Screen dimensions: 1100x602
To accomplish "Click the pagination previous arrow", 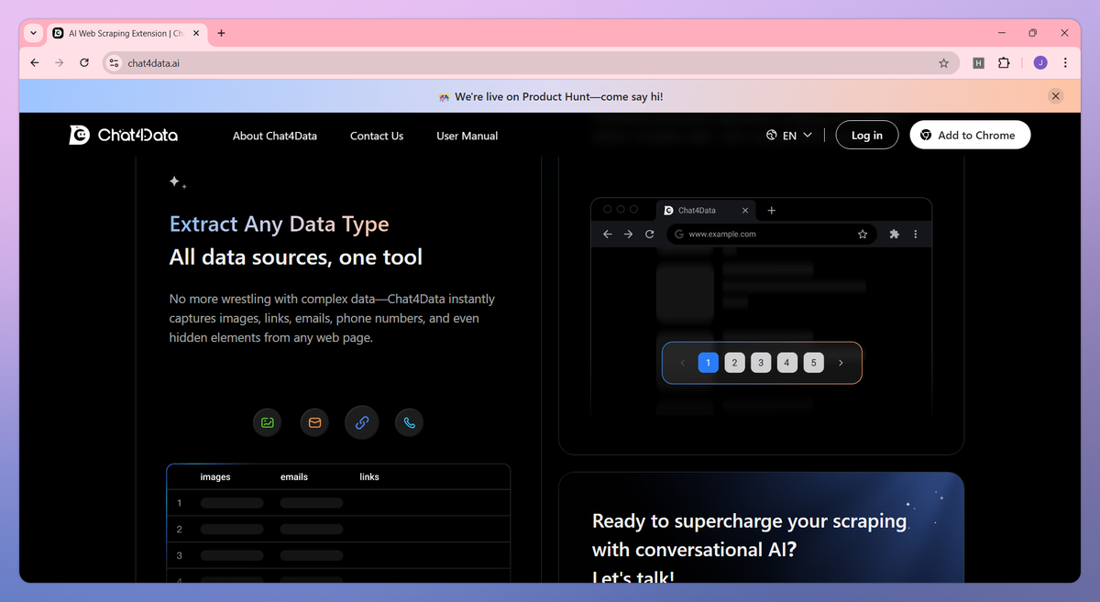I will click(x=682, y=363).
